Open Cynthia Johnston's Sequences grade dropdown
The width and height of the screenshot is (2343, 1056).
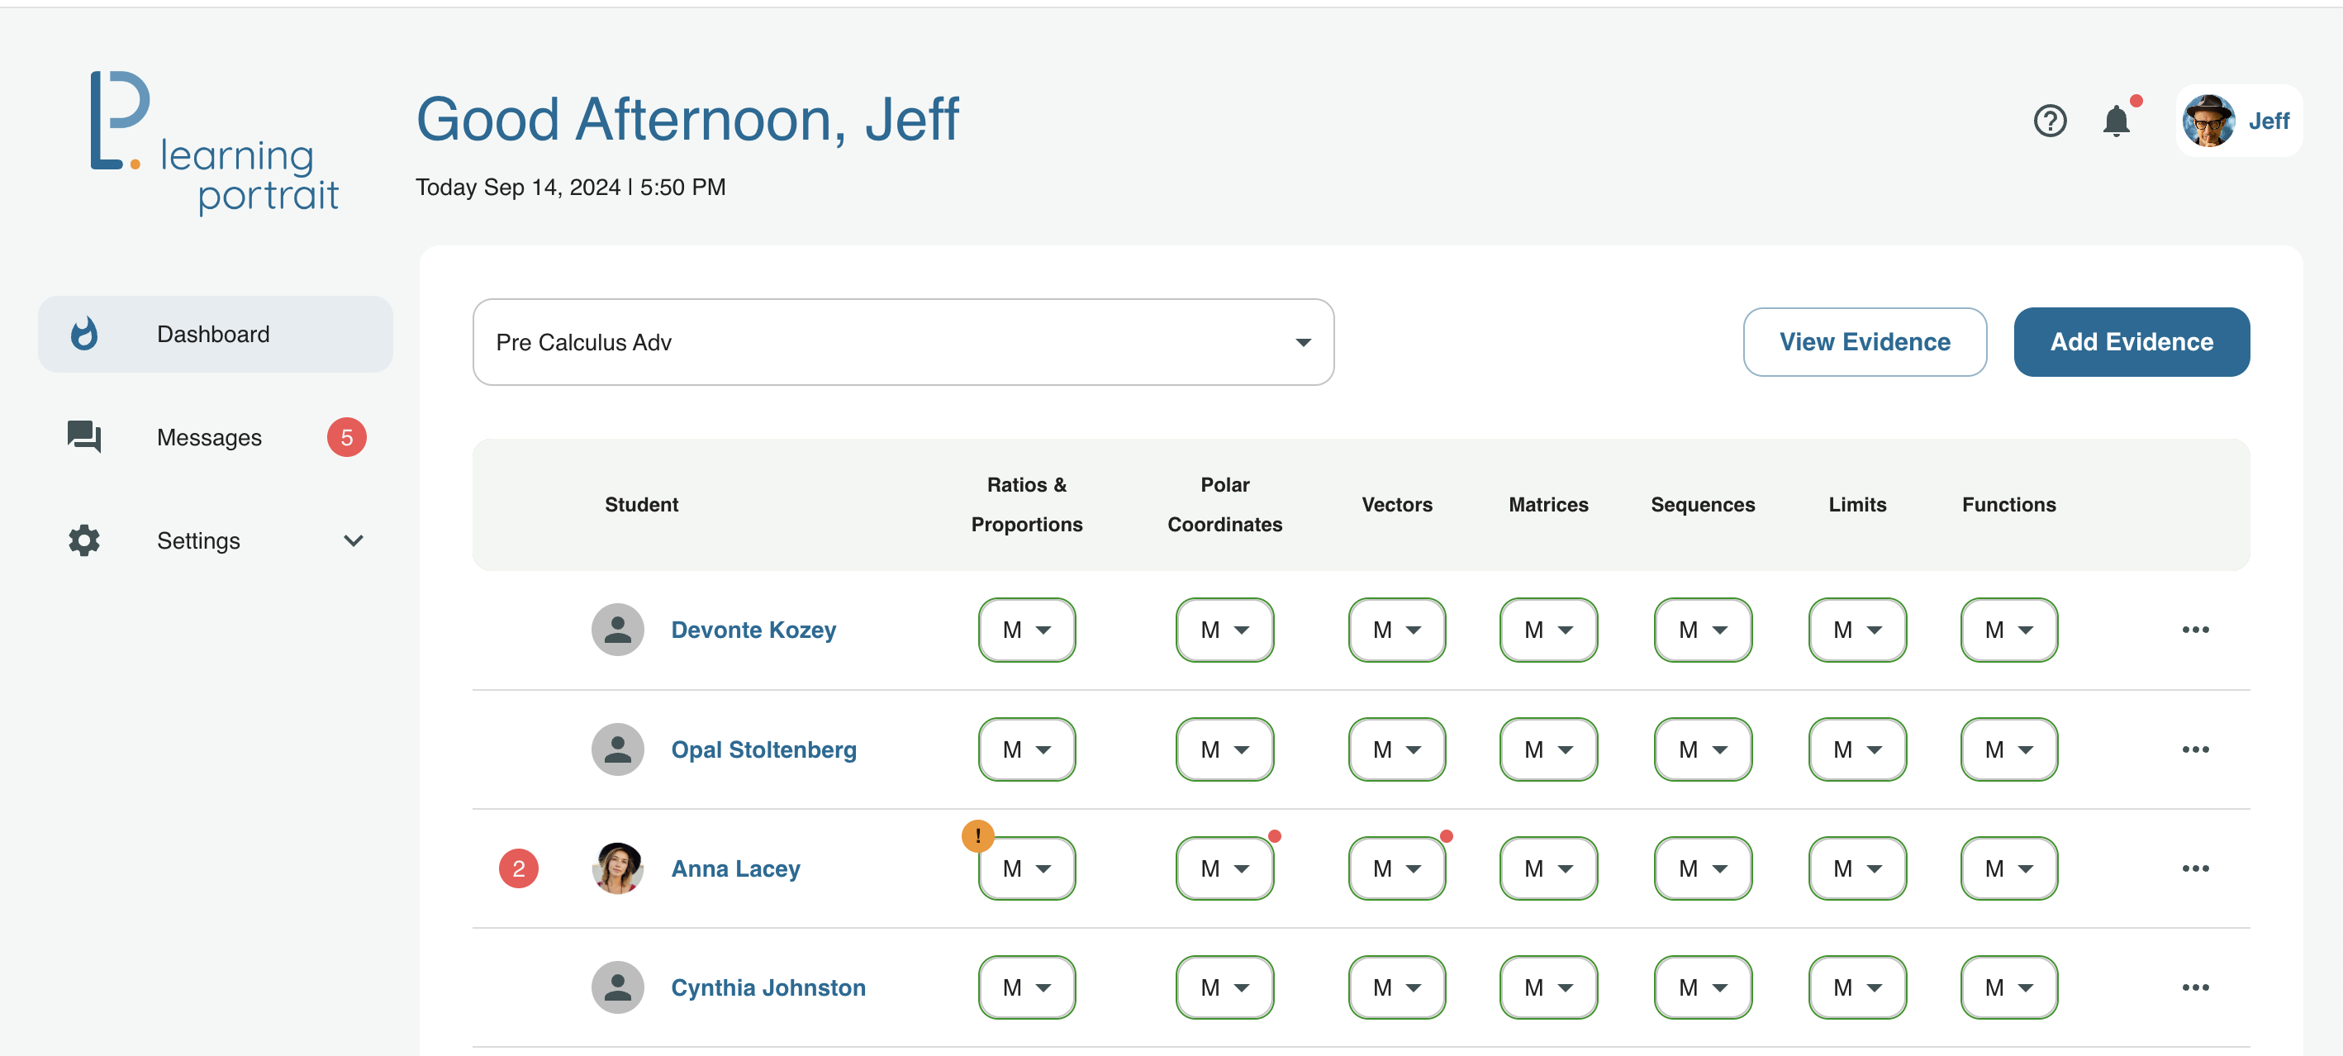(1703, 987)
